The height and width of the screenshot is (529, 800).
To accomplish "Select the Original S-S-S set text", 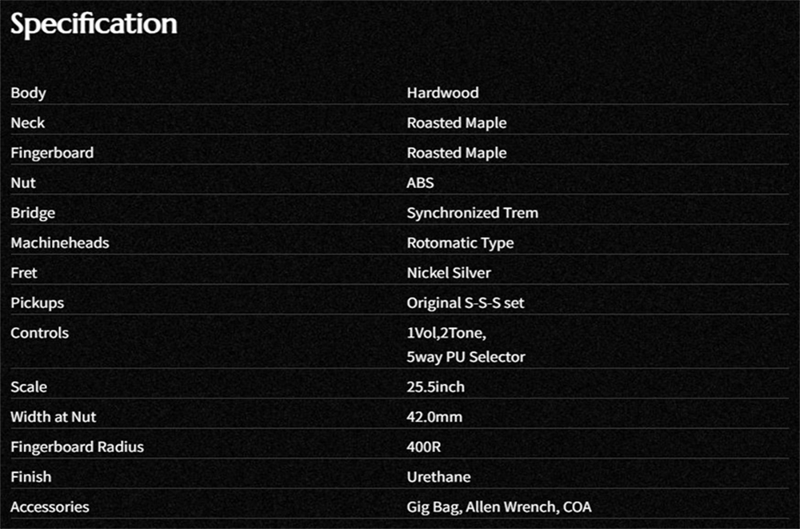I will (x=466, y=303).
